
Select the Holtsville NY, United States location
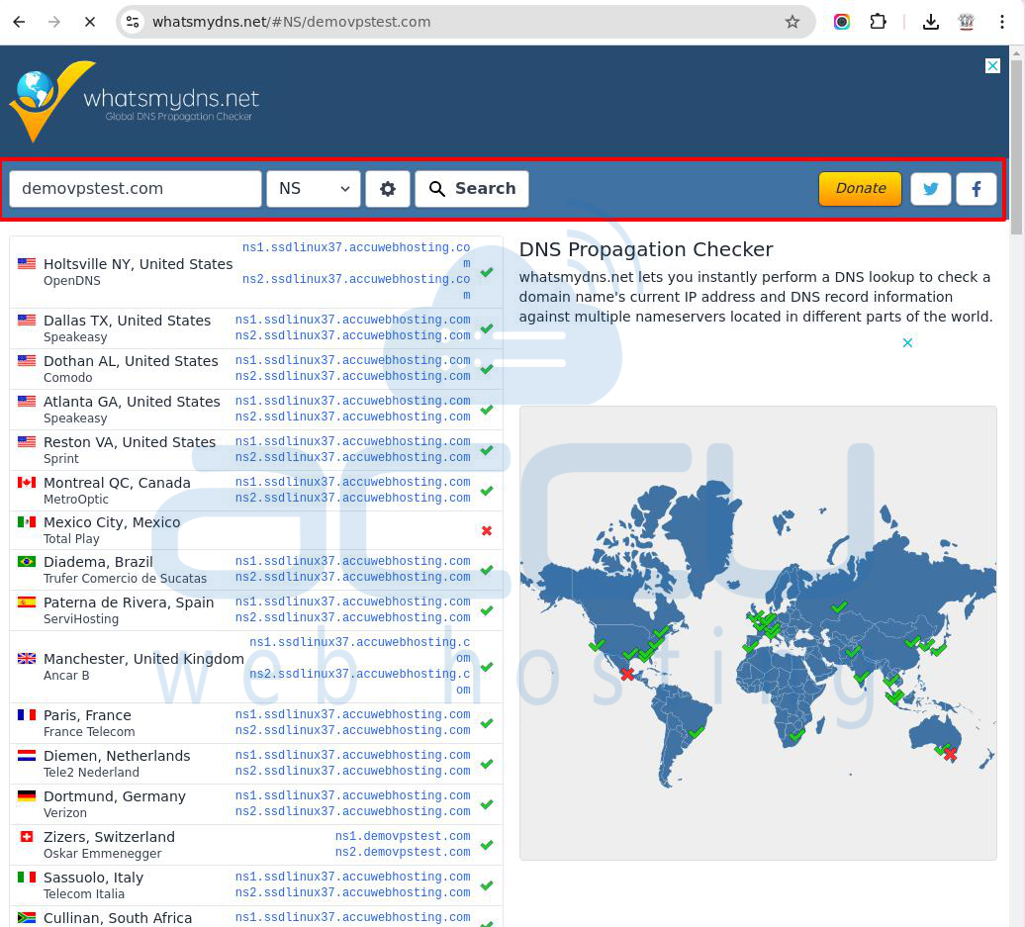point(138,264)
